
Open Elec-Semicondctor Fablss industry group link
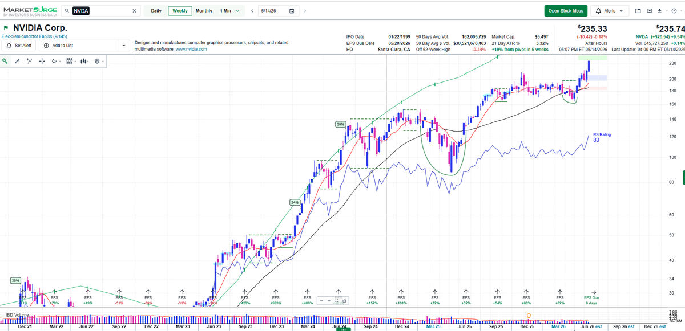pyautogui.click(x=35, y=36)
